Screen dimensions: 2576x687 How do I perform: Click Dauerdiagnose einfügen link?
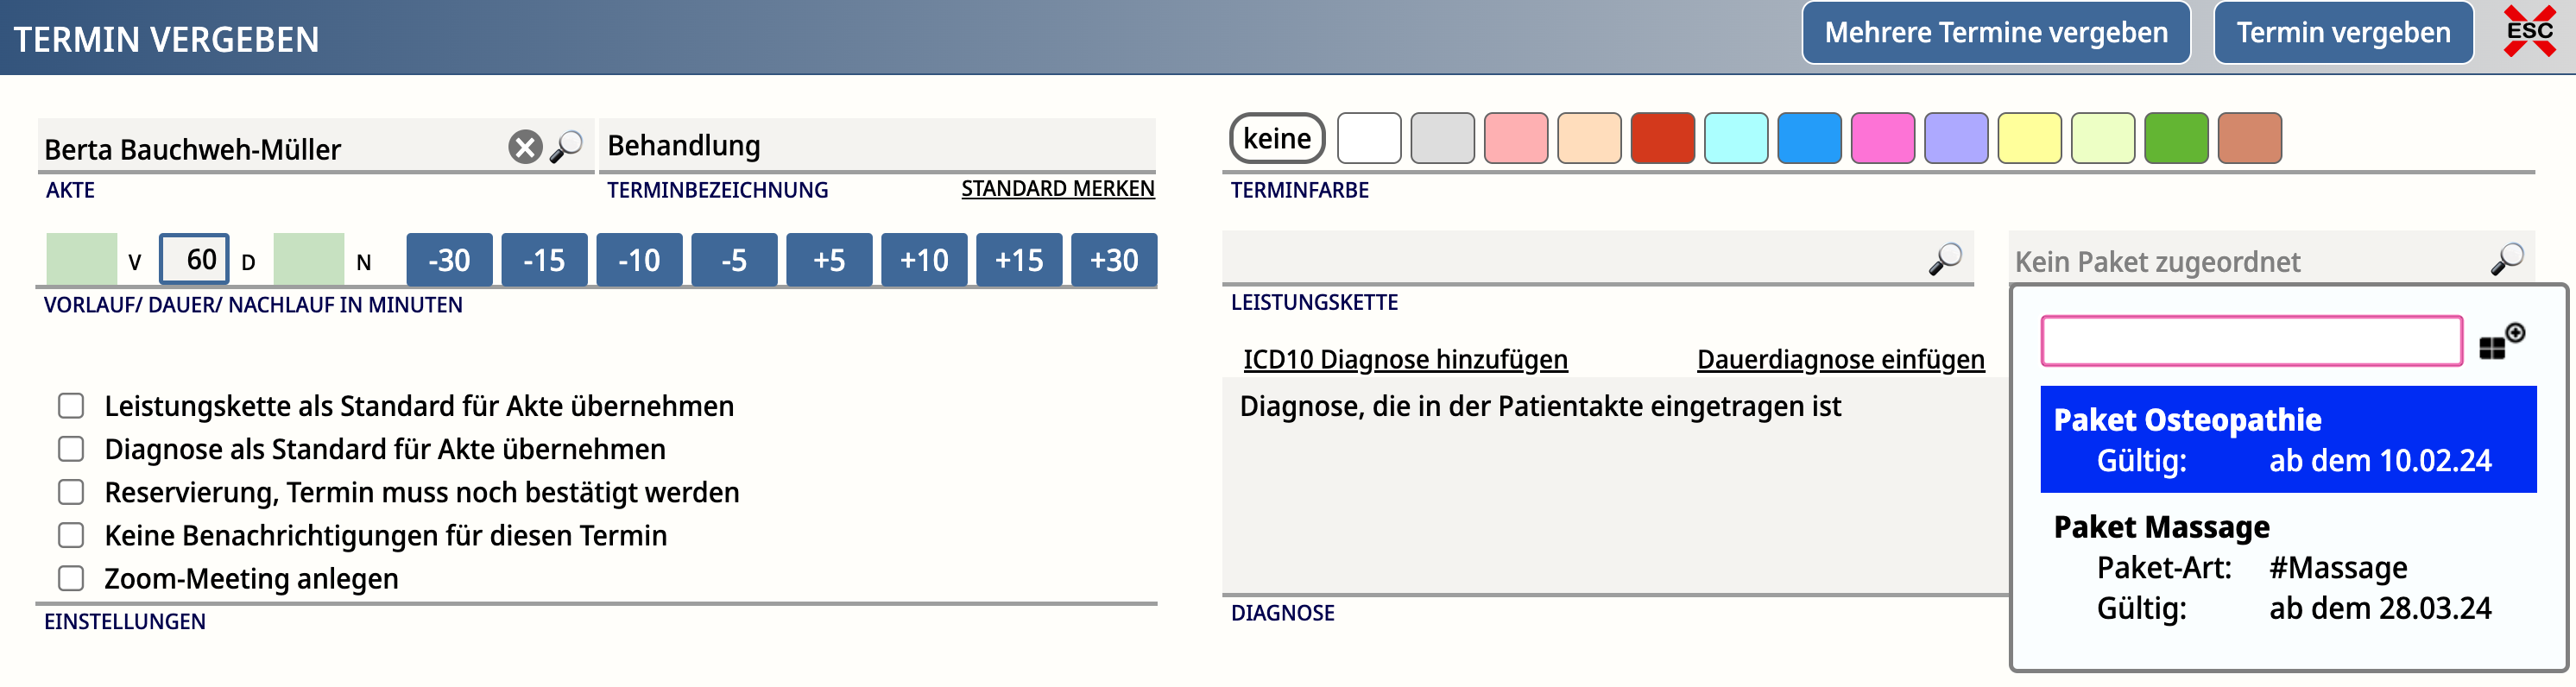click(x=1840, y=359)
